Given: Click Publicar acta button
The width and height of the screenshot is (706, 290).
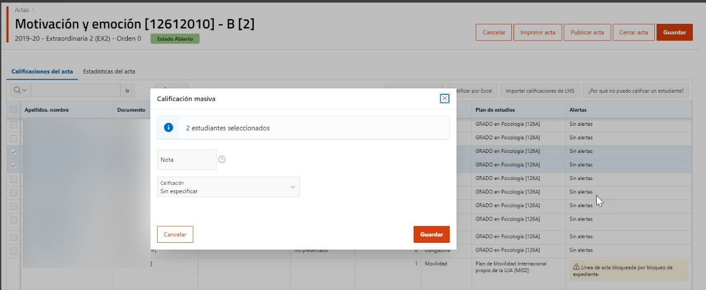Looking at the screenshot, I should 588,33.
